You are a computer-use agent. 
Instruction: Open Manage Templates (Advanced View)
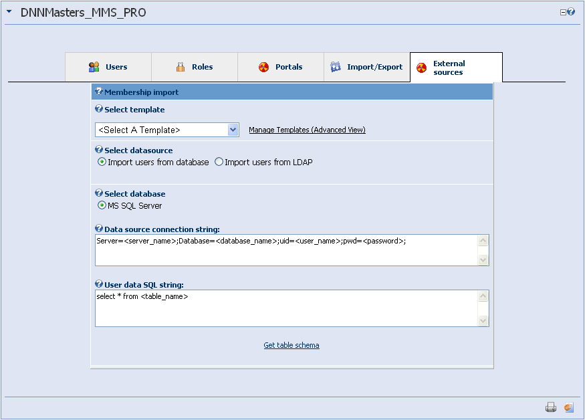pyautogui.click(x=307, y=130)
